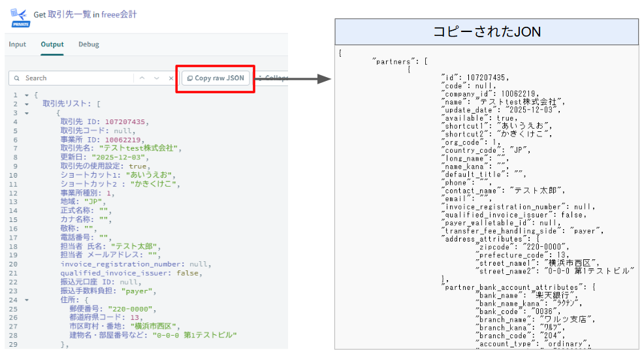Screen dimensions: 644x350
Task: Click the 更新日 value "2025-12-03"
Action: click(x=118, y=157)
